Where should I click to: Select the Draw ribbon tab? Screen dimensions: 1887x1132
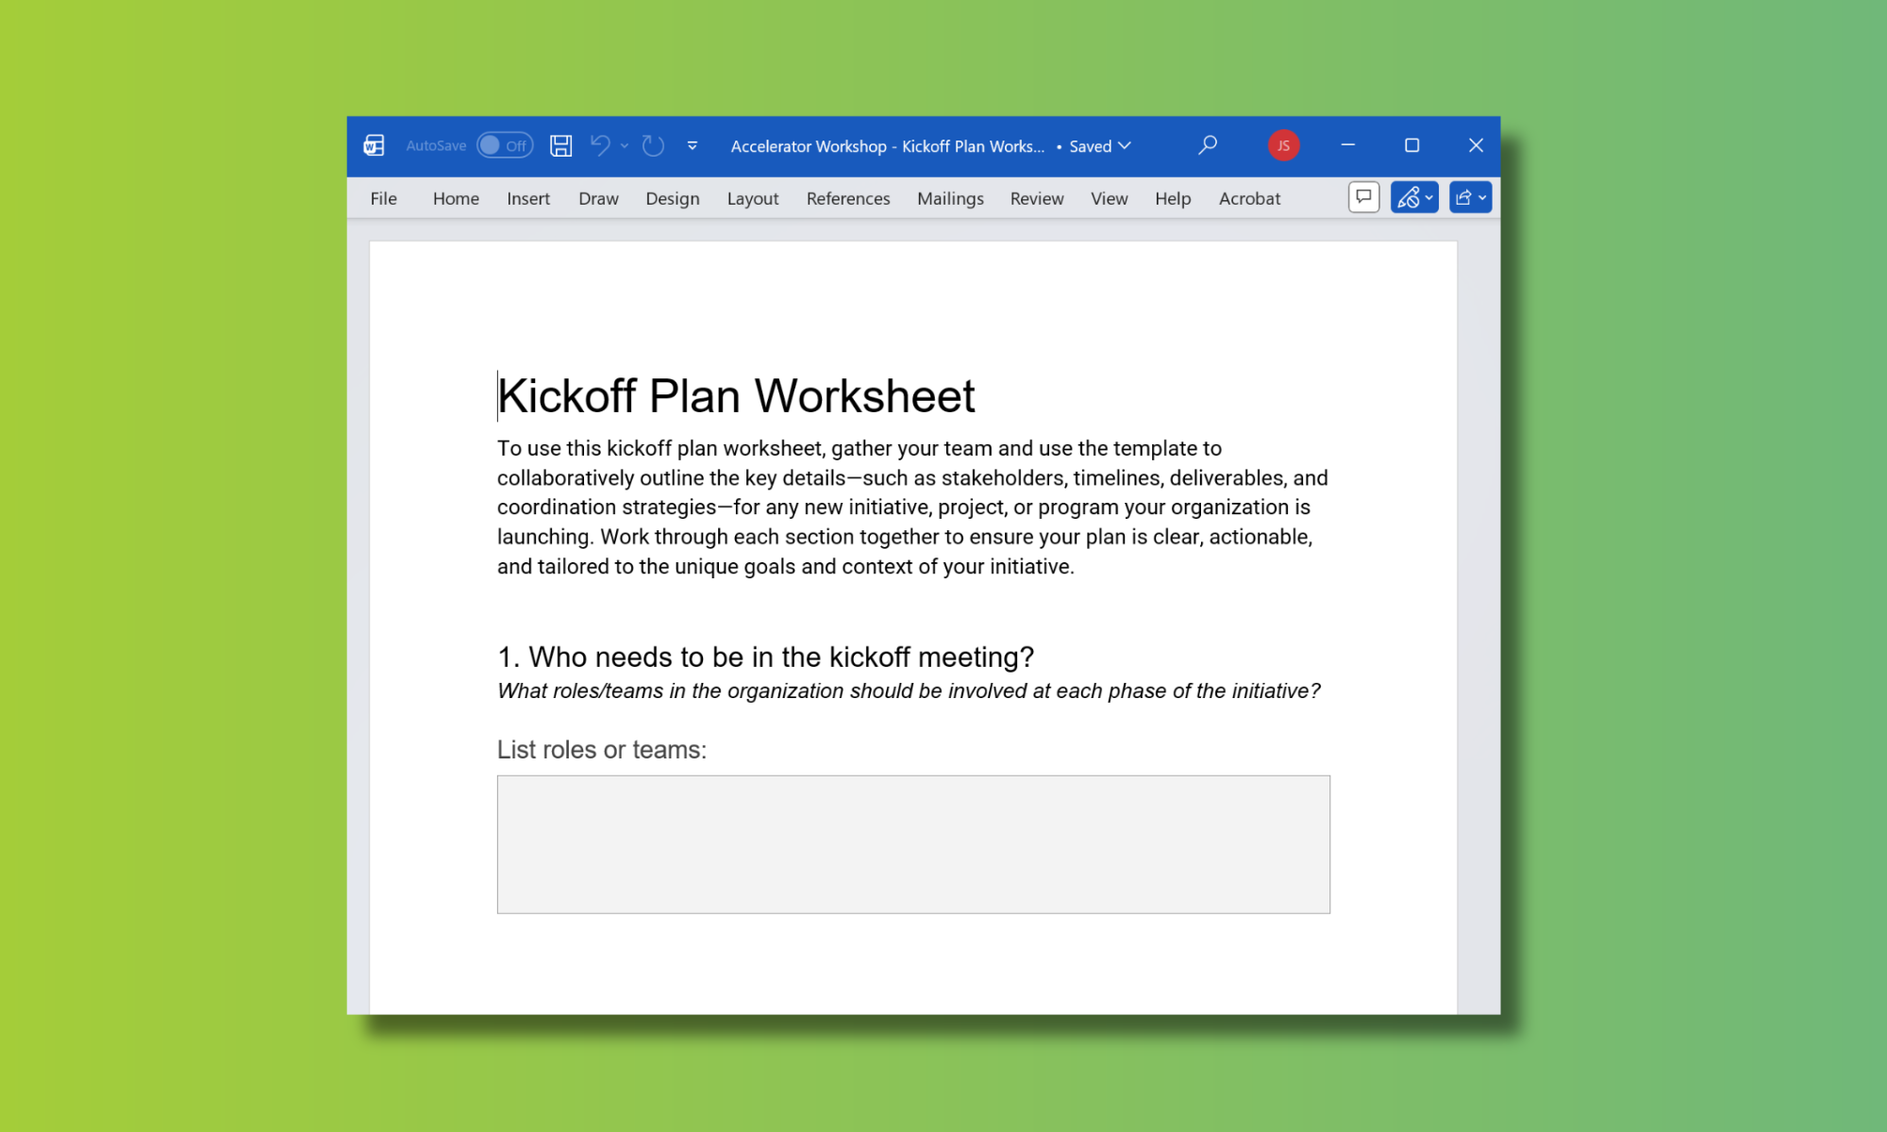pyautogui.click(x=598, y=198)
